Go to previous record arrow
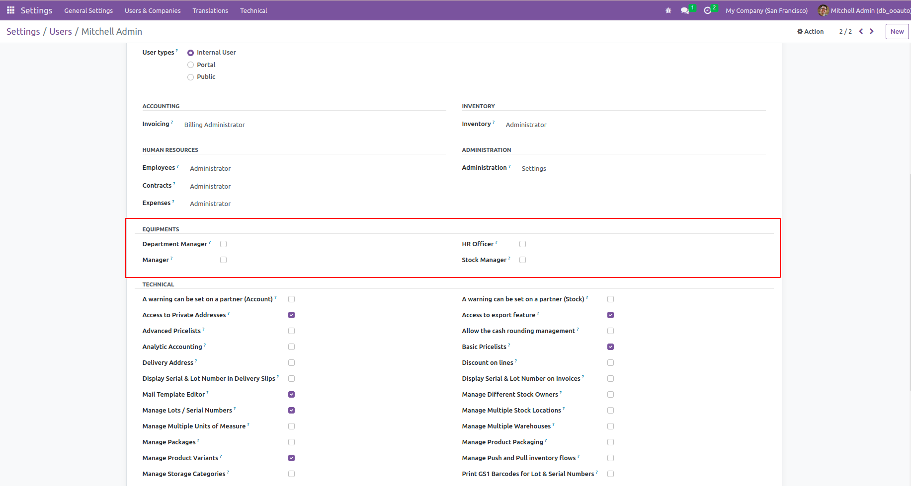 pos(861,31)
